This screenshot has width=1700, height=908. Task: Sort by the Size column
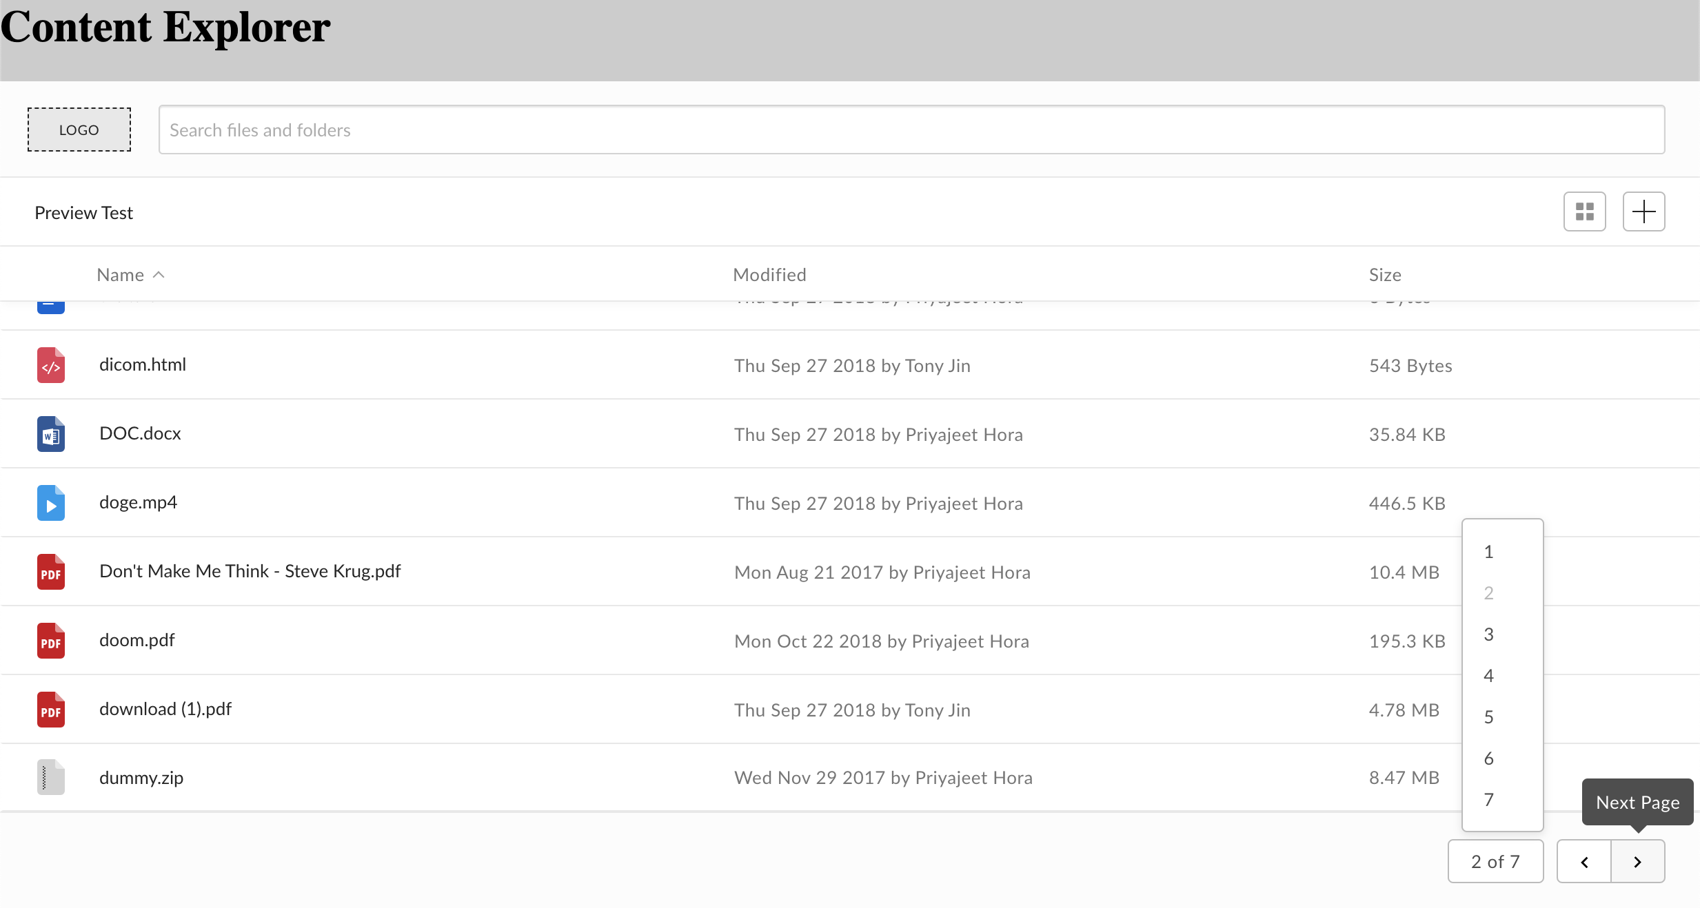pos(1385,275)
